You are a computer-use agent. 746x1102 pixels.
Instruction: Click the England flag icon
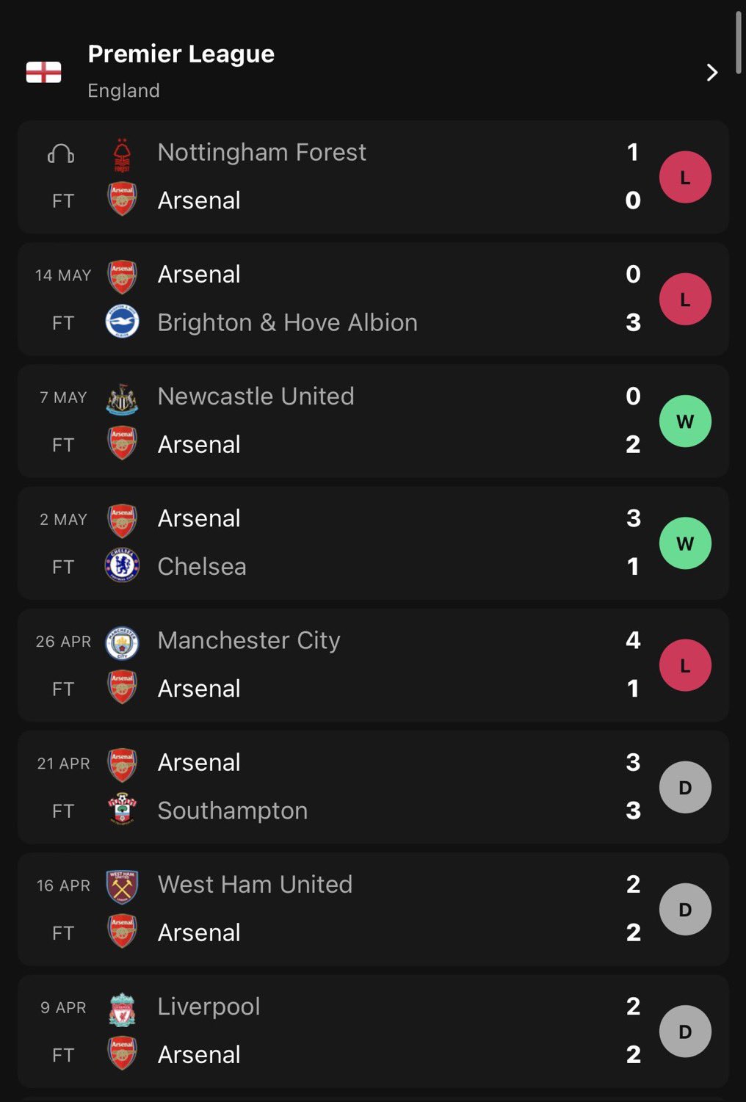(43, 72)
